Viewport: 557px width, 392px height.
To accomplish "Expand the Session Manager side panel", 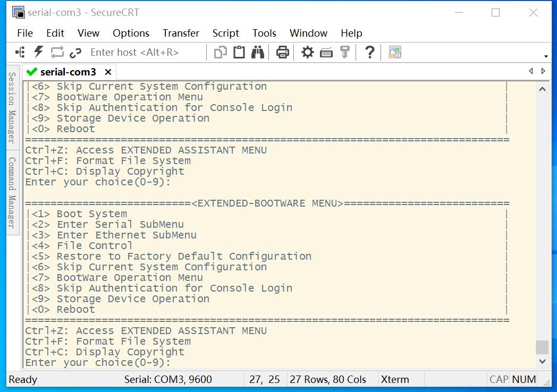I will tap(11, 108).
